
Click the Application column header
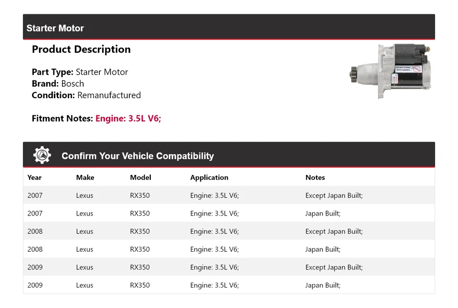click(x=209, y=177)
